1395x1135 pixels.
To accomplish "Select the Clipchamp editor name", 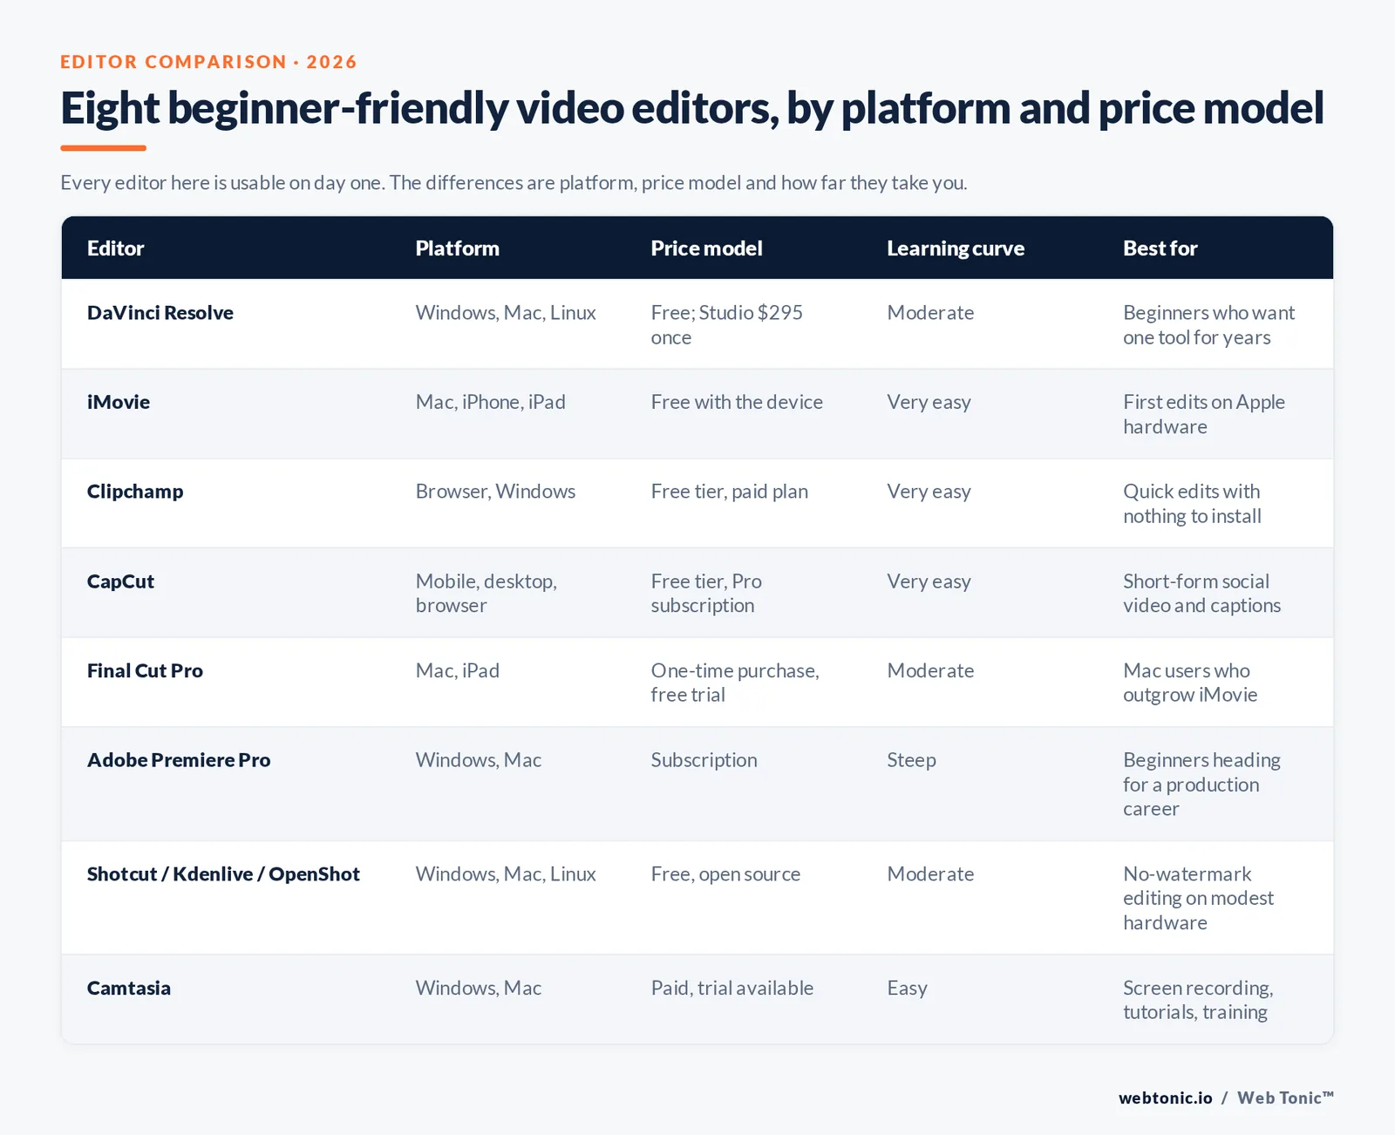I will 135,492.
